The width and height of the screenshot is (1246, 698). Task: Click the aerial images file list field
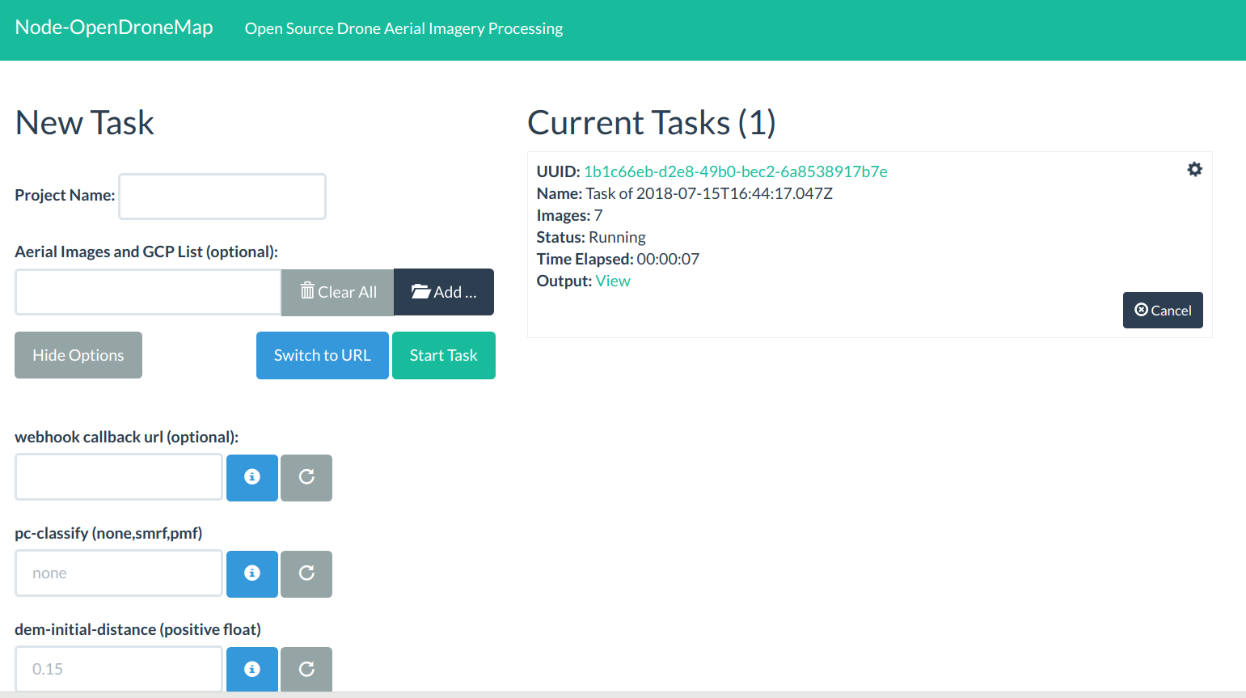click(x=148, y=292)
